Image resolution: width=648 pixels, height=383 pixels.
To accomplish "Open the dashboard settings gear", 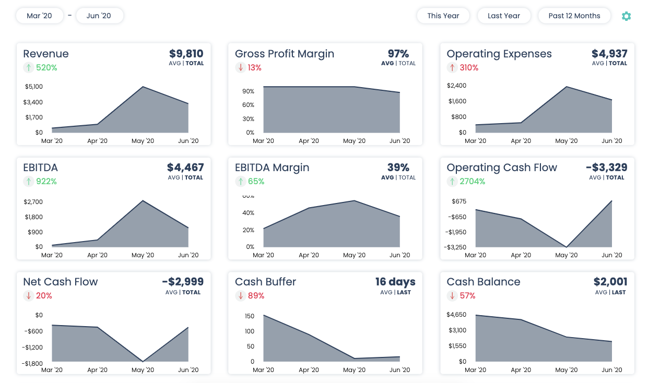I will tap(626, 16).
